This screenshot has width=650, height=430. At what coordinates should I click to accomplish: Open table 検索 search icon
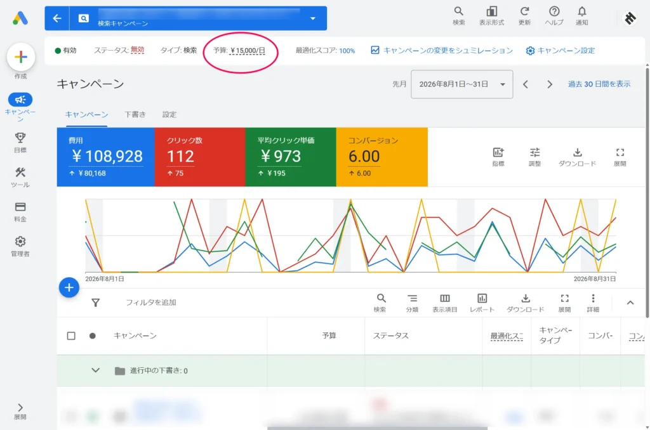(380, 303)
